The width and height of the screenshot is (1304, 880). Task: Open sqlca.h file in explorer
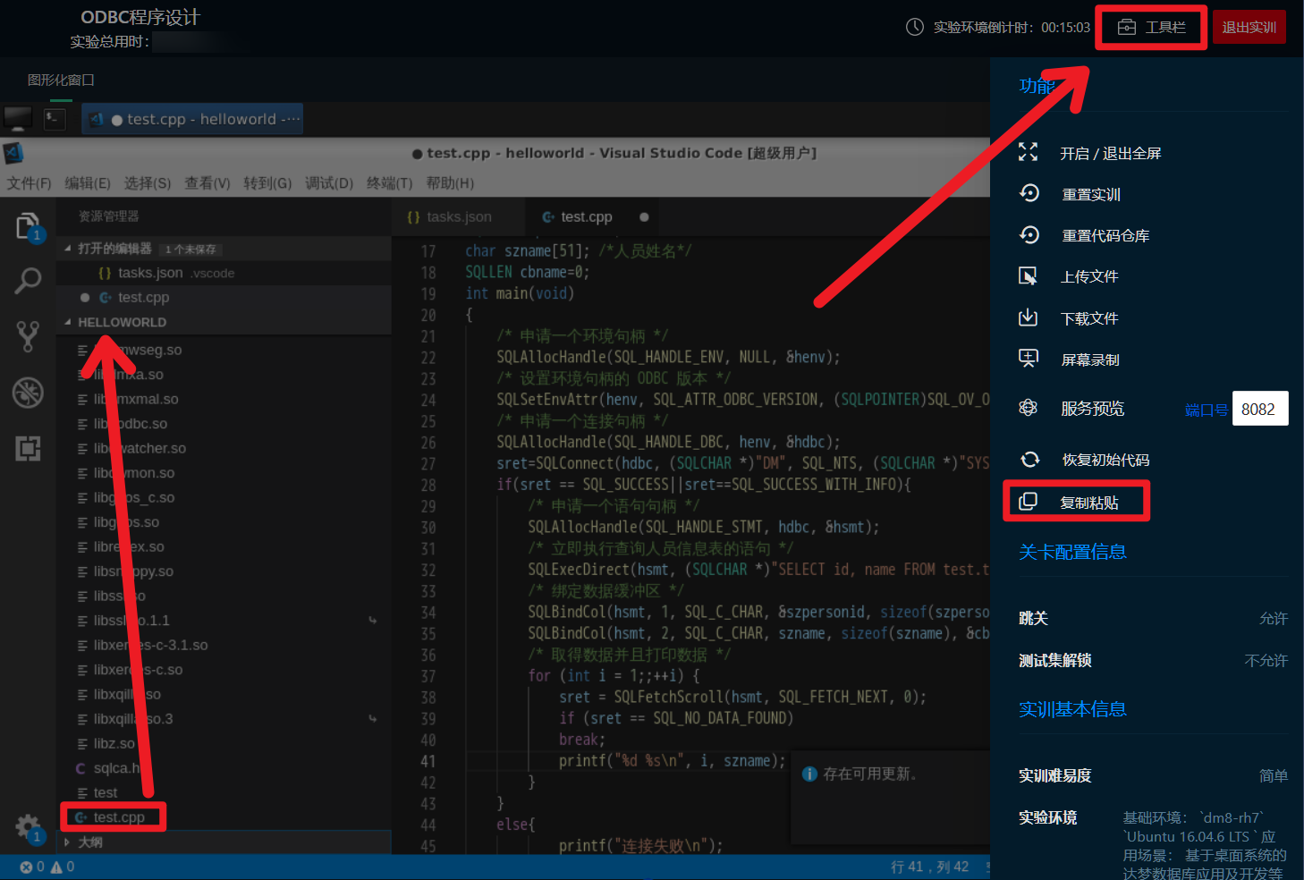[x=224, y=768]
